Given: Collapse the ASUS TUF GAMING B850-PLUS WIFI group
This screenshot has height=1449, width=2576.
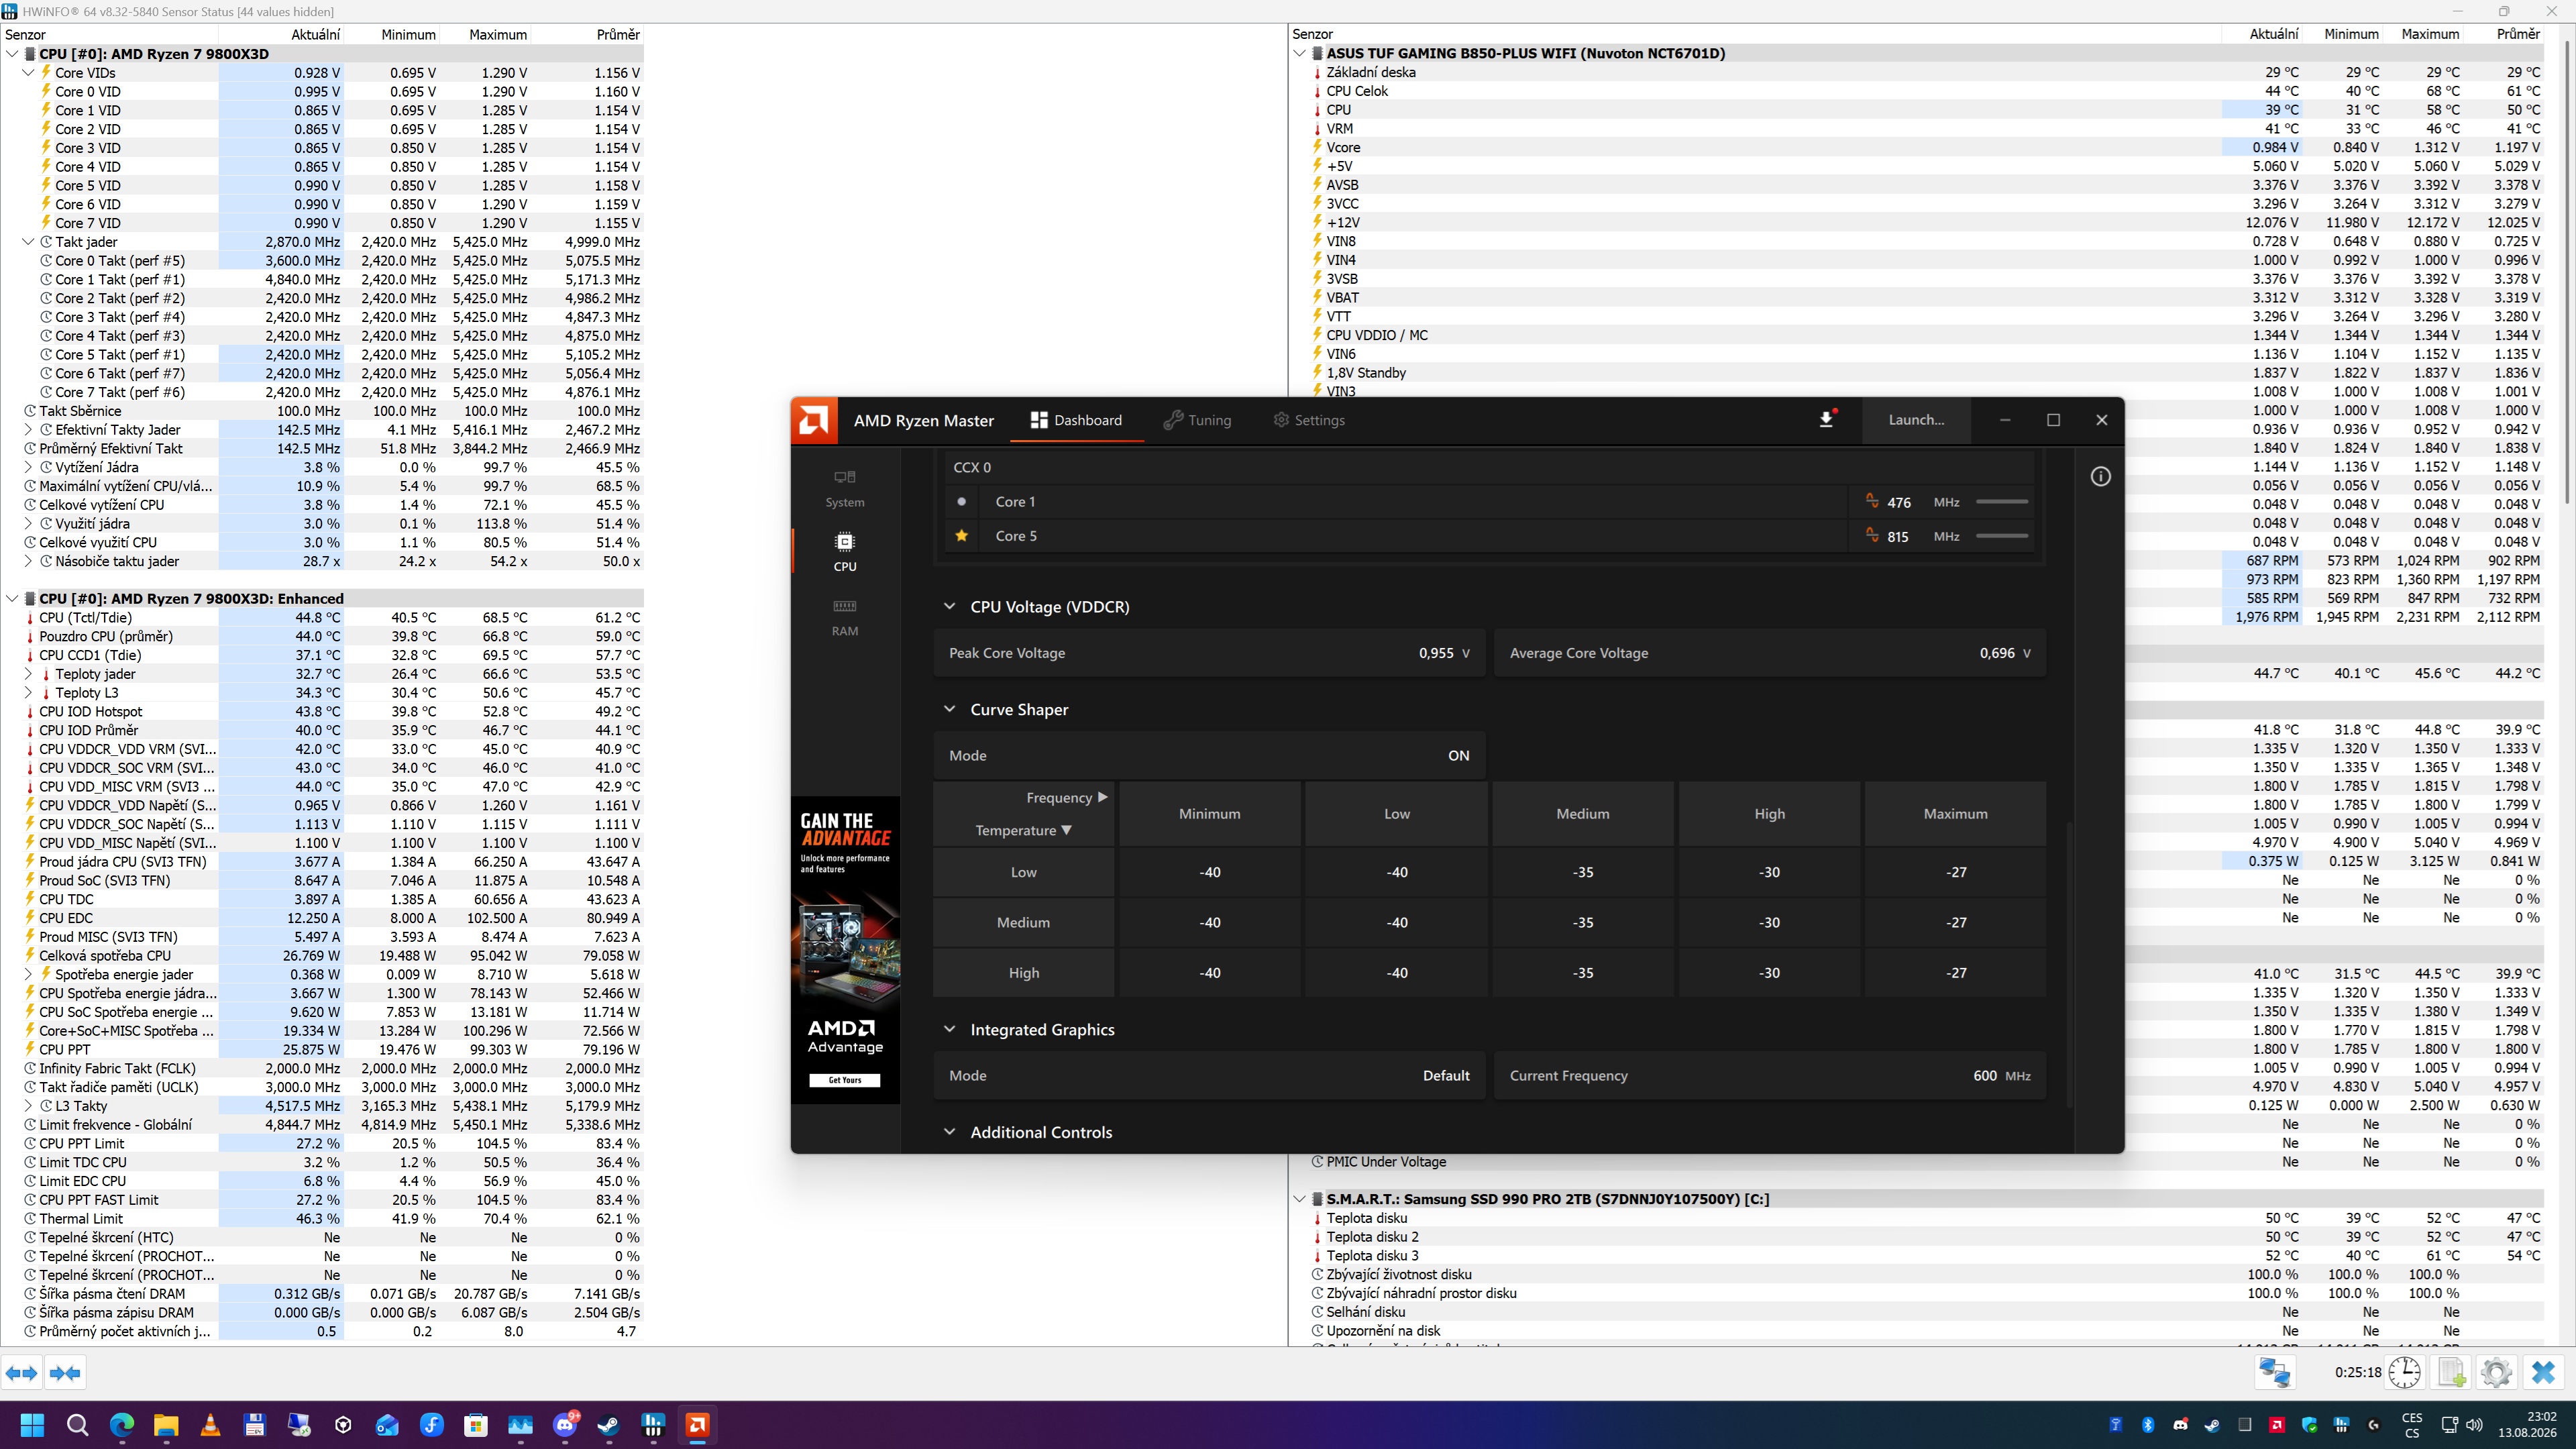Looking at the screenshot, I should (x=1299, y=54).
